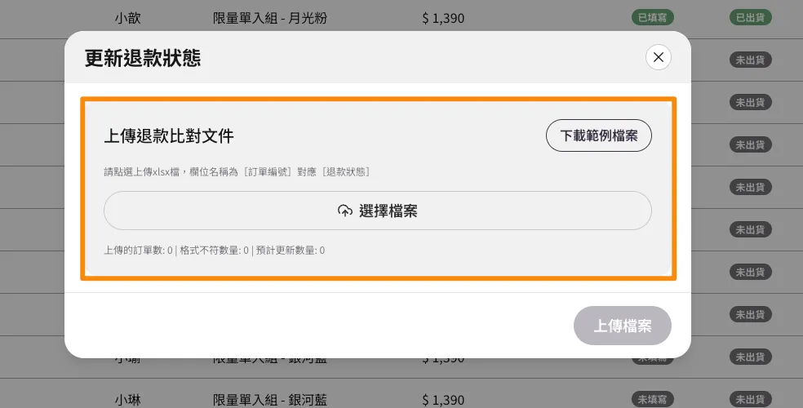The height and width of the screenshot is (408, 803).
Task: Click the 未出貨 badge in 小琳 row
Action: point(751,399)
